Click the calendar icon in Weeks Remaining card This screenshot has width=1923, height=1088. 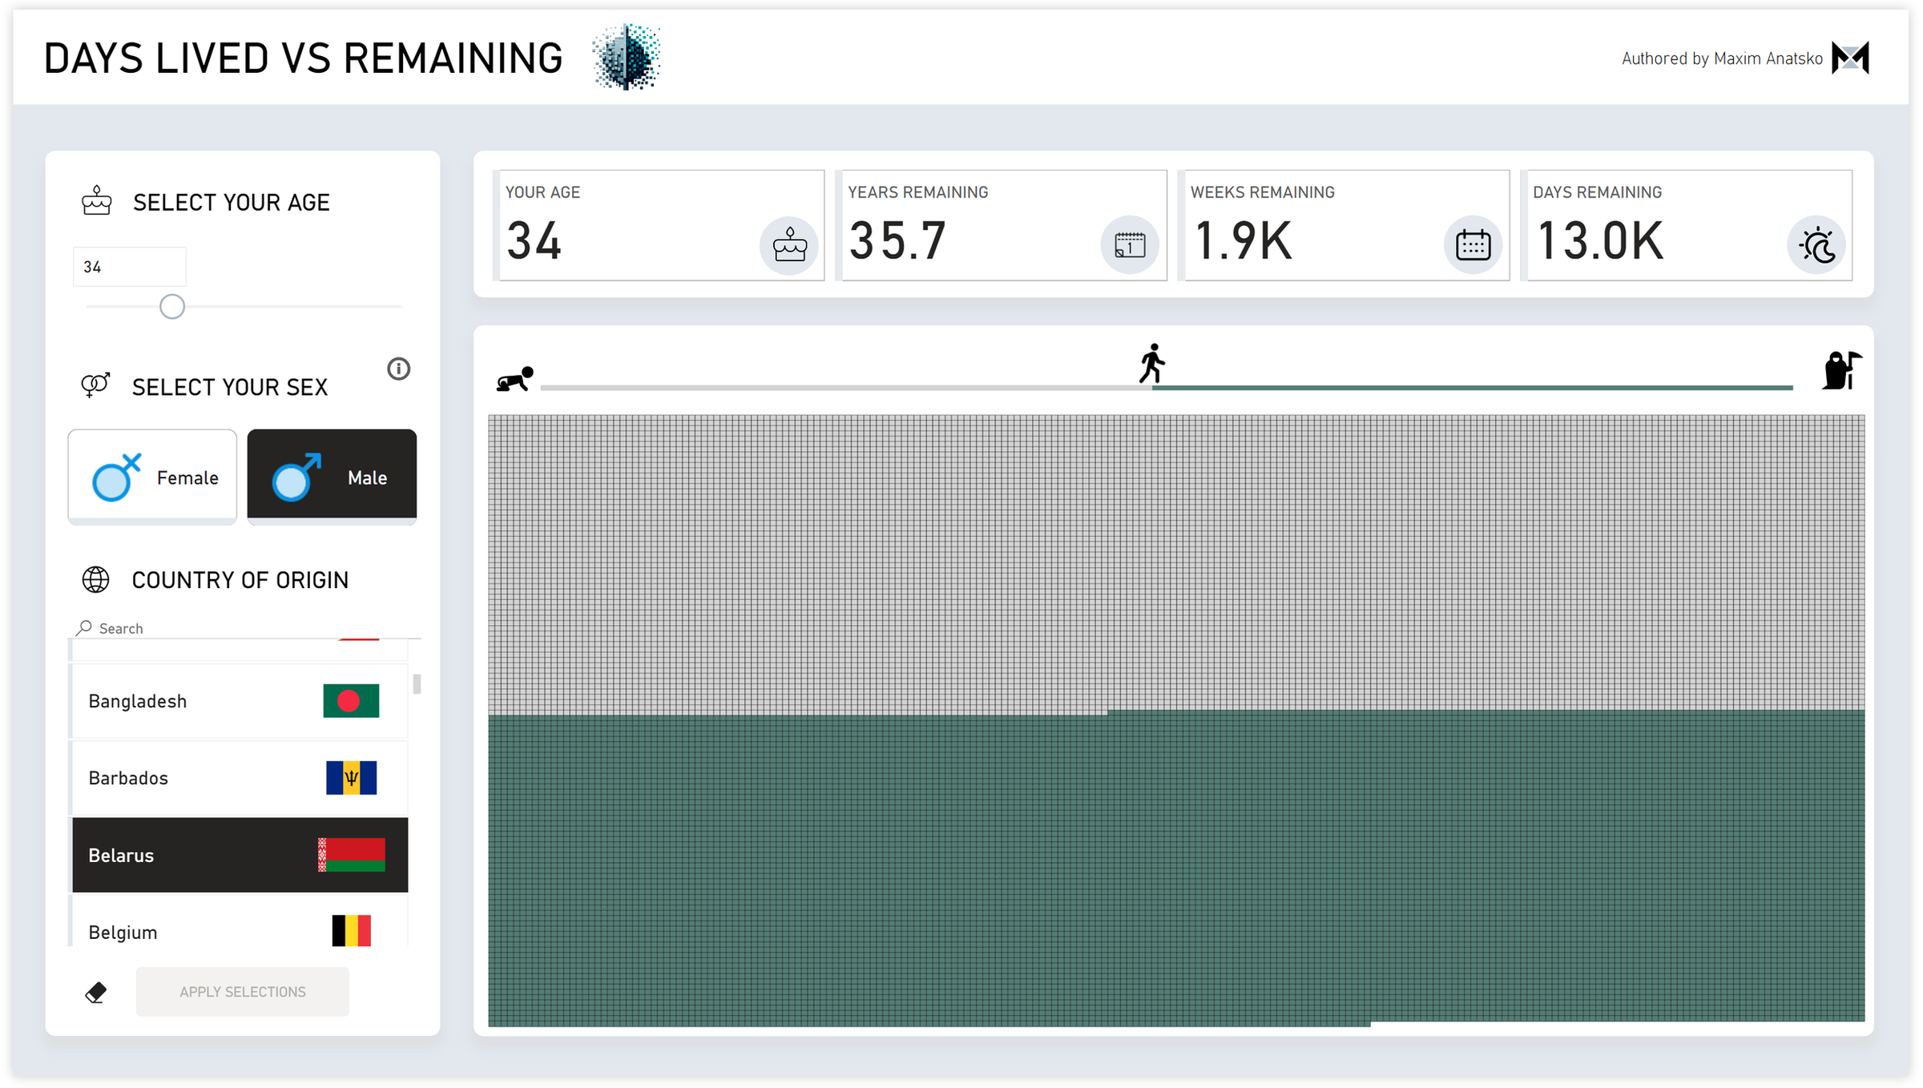click(x=1473, y=245)
